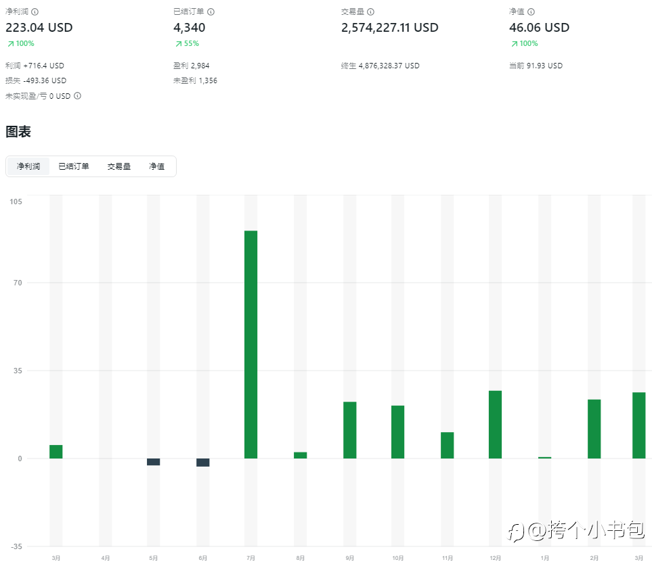Viewport: 652px width, 564px height.
Task: Click the 9月 green bar
Action: [x=349, y=430]
